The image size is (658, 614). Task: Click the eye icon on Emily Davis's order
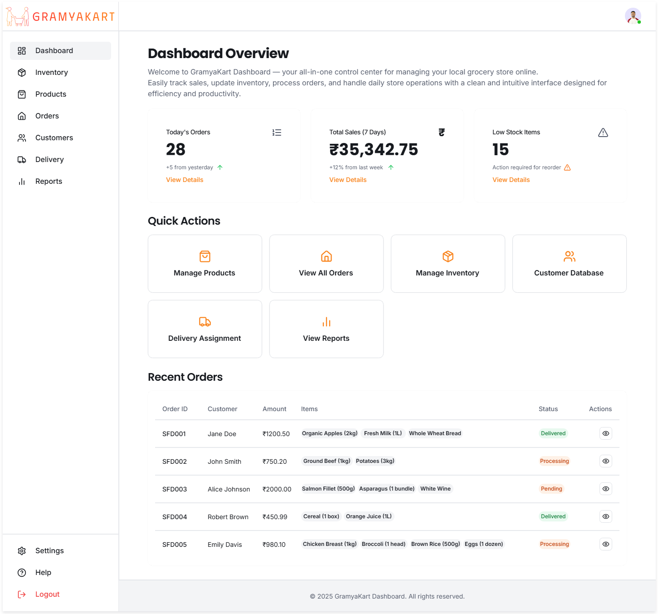[x=605, y=544]
